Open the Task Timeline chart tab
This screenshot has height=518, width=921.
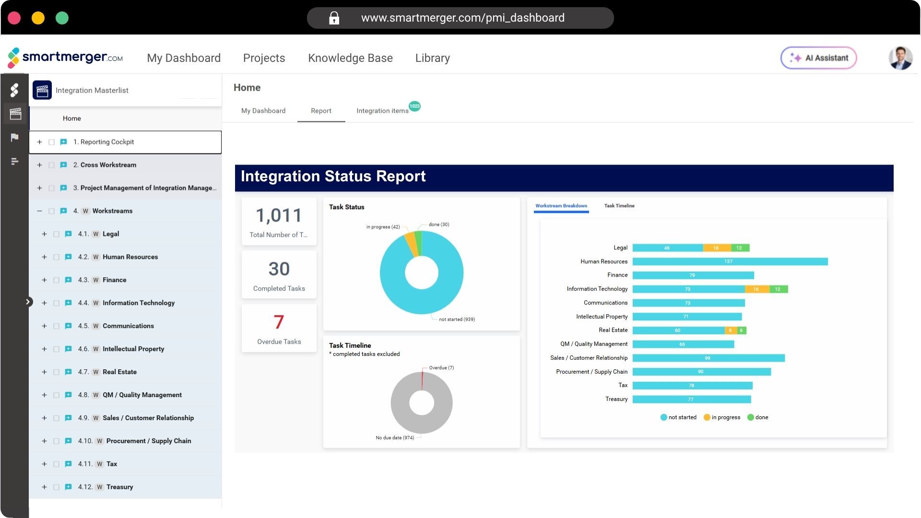619,206
